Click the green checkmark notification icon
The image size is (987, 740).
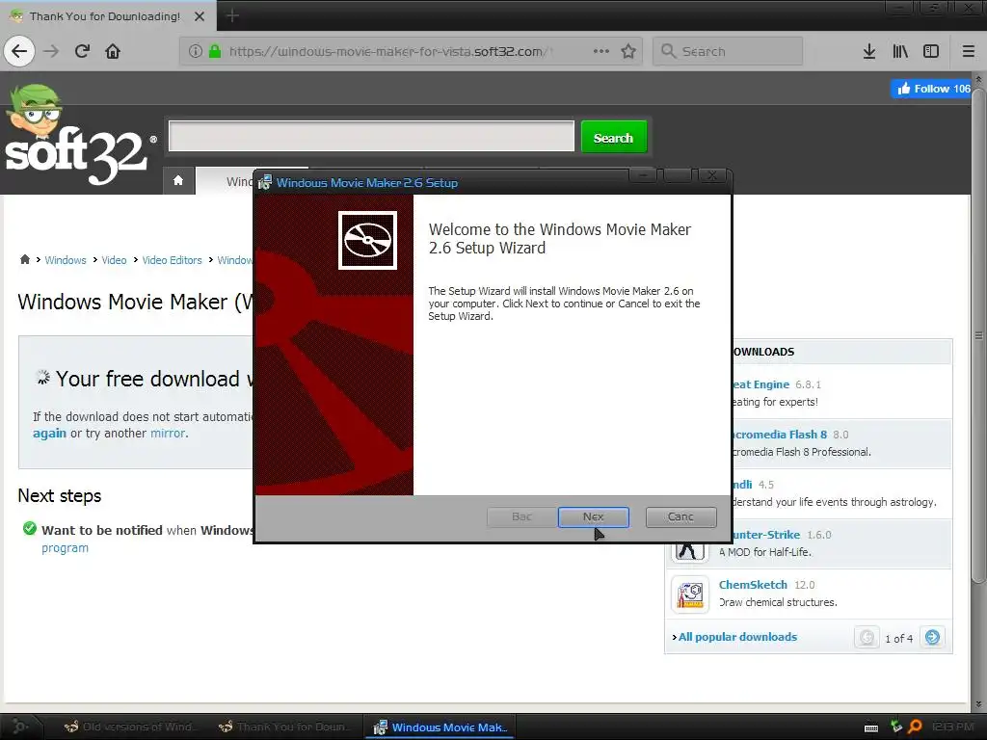[30, 529]
